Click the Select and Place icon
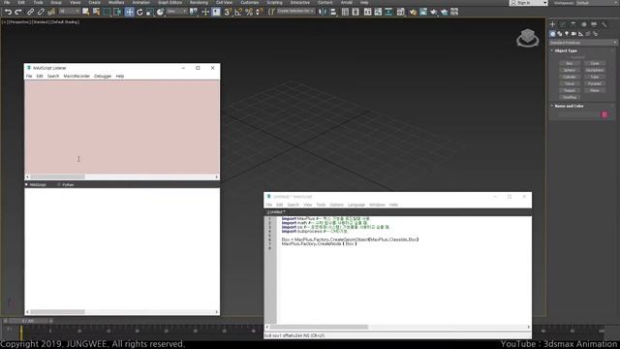The height and width of the screenshot is (349, 620). pos(160,12)
